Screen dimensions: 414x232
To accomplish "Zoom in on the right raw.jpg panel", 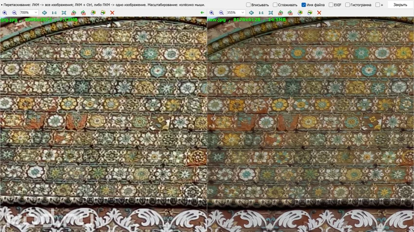I will coord(211,13).
